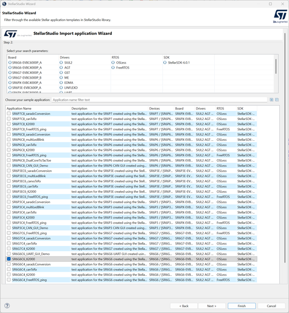Sort by the SDK column header in table
The width and height of the screenshot is (289, 313).
[247, 109]
